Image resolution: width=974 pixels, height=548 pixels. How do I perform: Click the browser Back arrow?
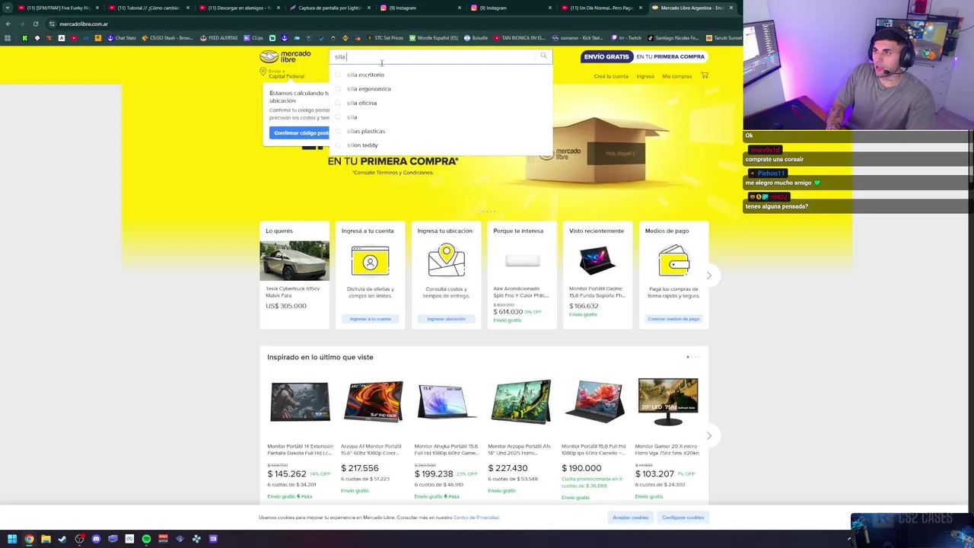click(8, 24)
